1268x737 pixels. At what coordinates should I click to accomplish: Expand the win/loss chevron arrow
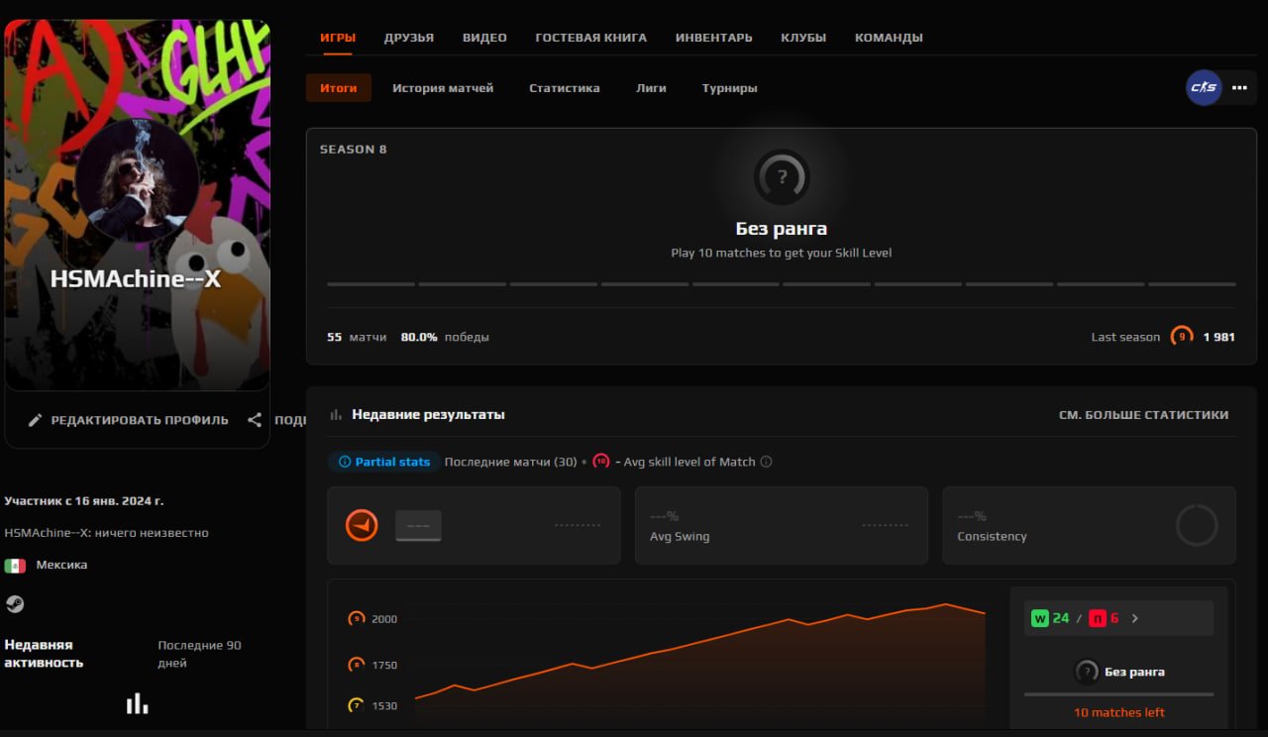(1135, 618)
